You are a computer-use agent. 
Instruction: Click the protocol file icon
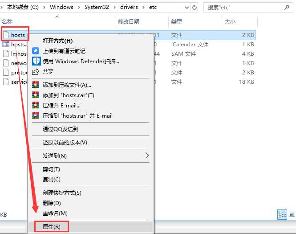tap(6, 72)
